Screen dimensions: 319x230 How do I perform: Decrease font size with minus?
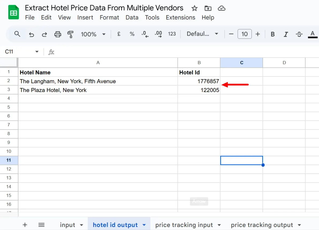[231, 34]
